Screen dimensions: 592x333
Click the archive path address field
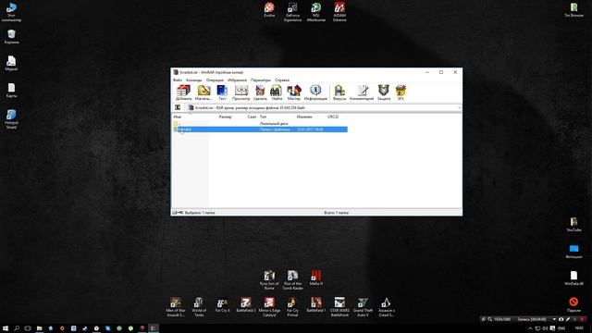pos(324,107)
